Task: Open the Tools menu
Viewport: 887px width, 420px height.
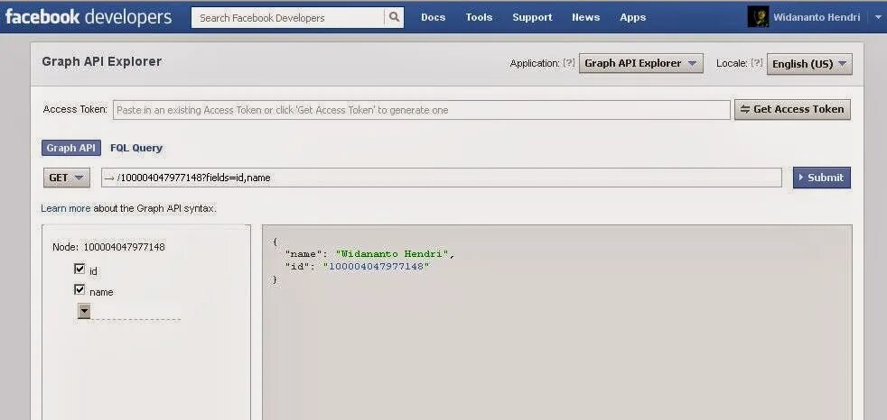Action: coord(479,17)
